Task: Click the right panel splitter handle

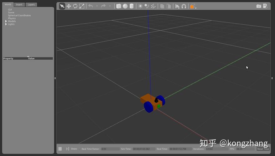Action: (272, 78)
